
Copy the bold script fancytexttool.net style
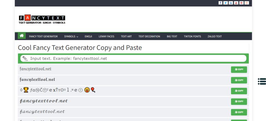point(239,102)
